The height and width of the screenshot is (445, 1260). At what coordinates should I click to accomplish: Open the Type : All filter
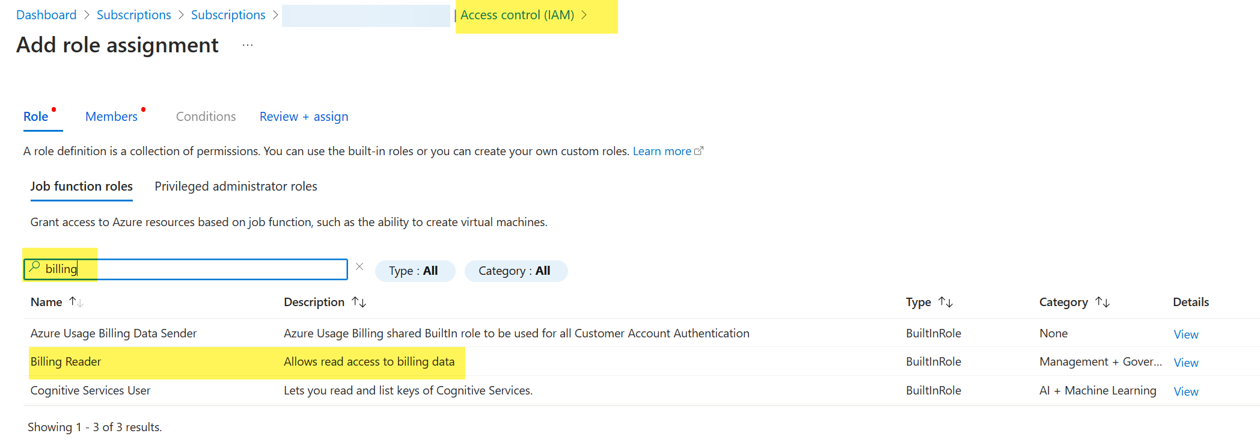click(415, 271)
